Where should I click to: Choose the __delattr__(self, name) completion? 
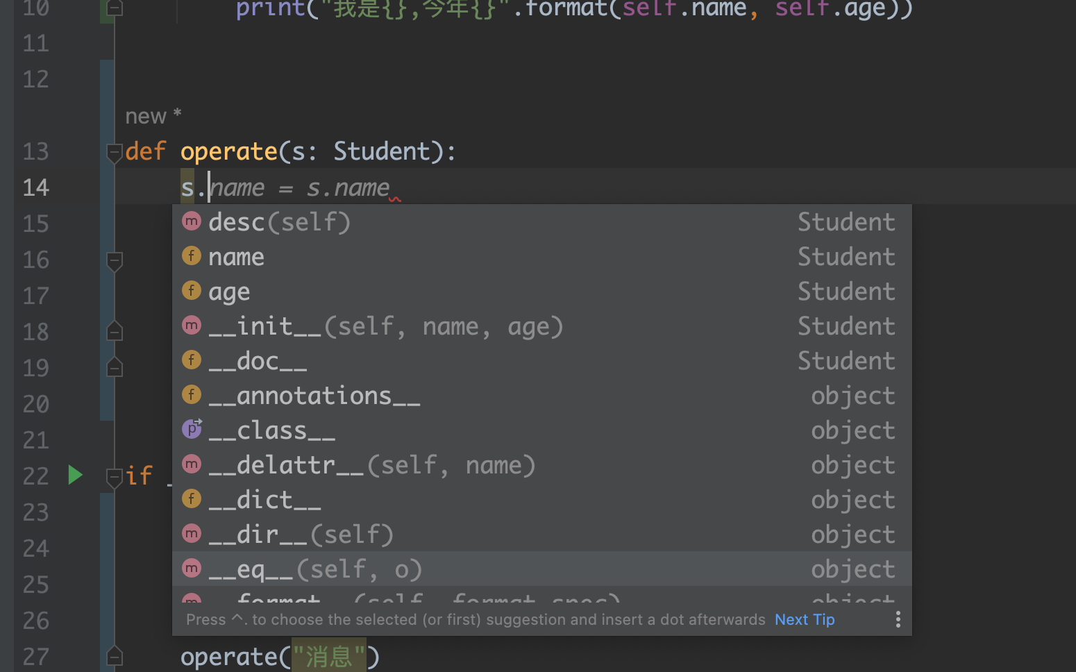[371, 465]
